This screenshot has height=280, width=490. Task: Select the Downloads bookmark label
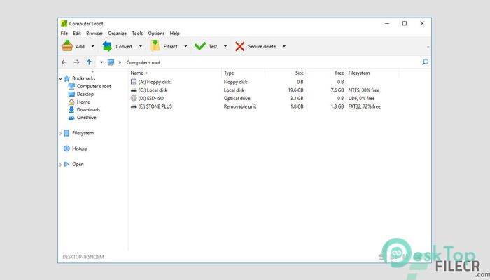point(88,110)
